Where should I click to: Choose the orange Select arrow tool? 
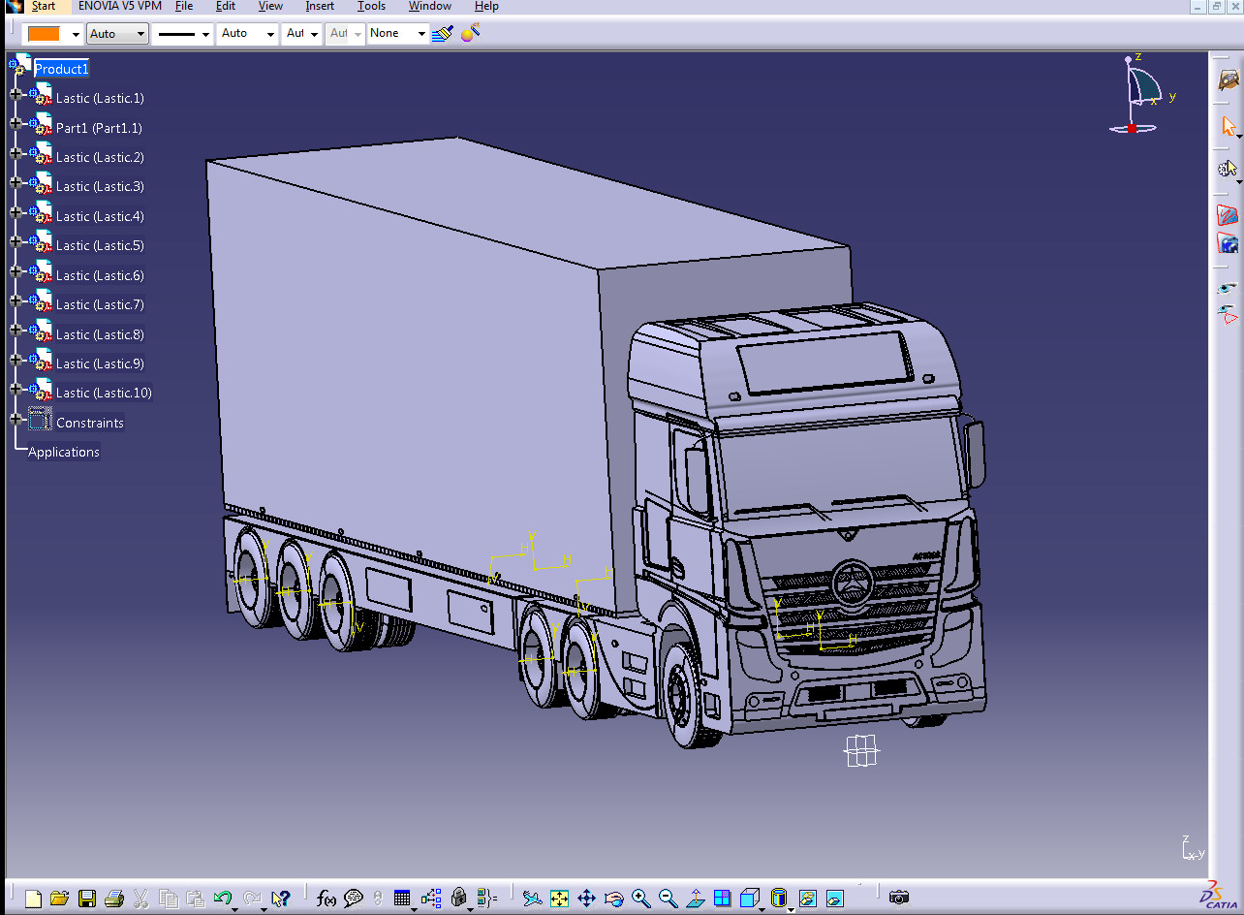(x=1228, y=126)
